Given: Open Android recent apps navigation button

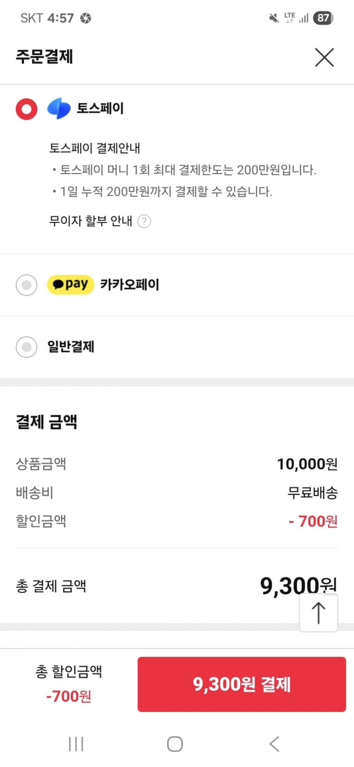Looking at the screenshot, I should 76,744.
